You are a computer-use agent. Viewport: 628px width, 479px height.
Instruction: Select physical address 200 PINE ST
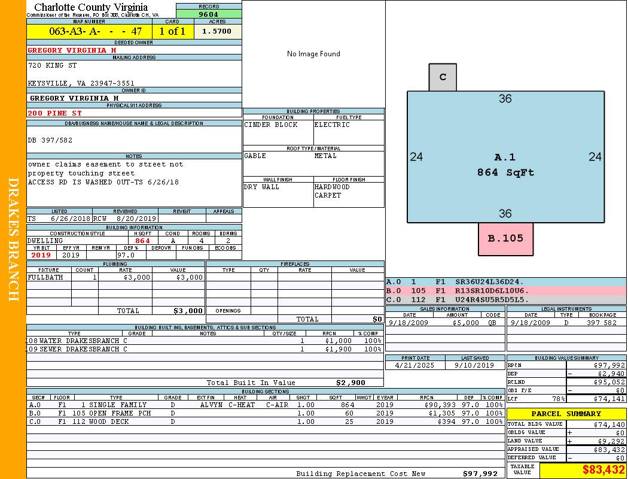pos(54,113)
